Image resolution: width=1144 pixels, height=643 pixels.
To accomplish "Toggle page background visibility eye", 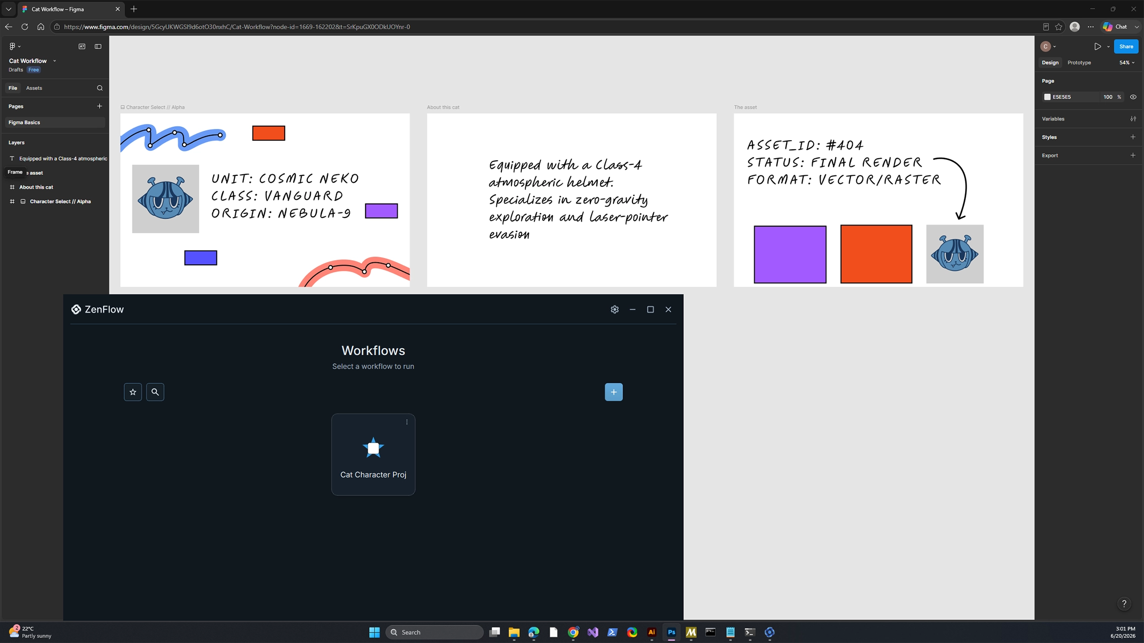I will click(x=1133, y=97).
